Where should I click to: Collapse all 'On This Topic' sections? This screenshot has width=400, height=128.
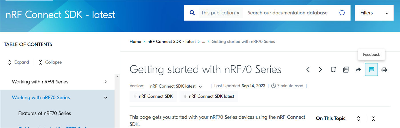click(x=373, y=119)
